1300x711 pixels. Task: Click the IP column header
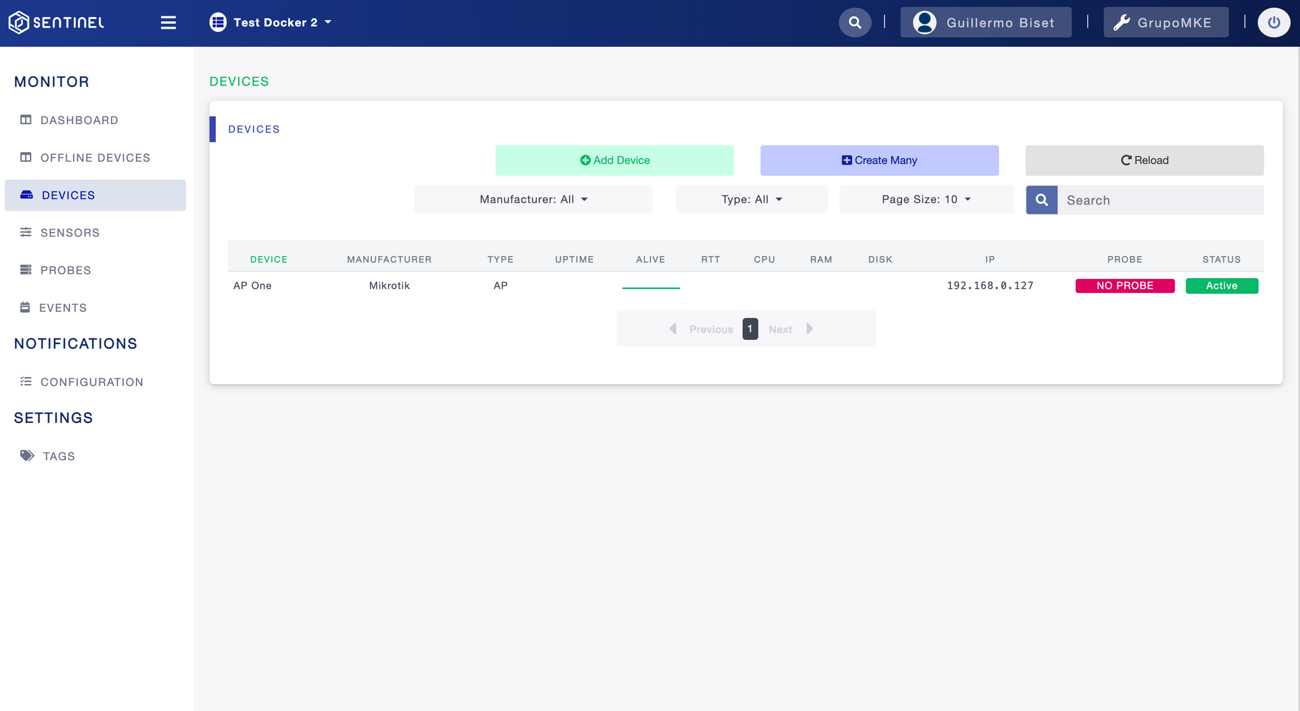990,259
